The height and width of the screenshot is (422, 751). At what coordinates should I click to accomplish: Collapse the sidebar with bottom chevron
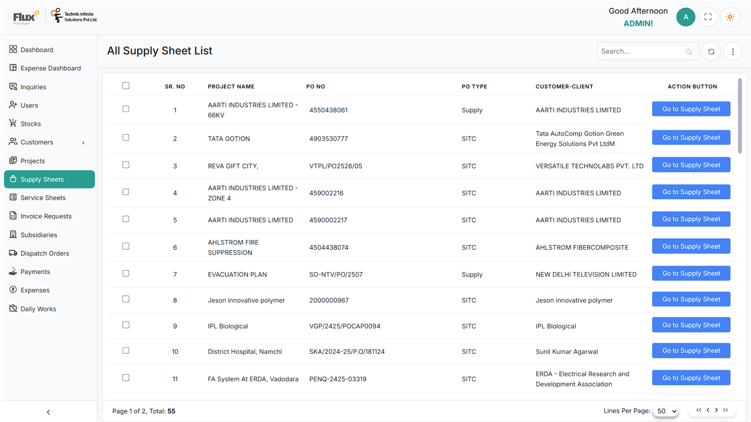pos(48,412)
